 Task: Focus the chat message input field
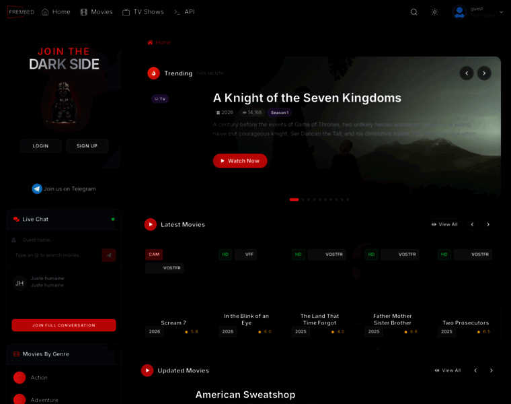pos(56,255)
